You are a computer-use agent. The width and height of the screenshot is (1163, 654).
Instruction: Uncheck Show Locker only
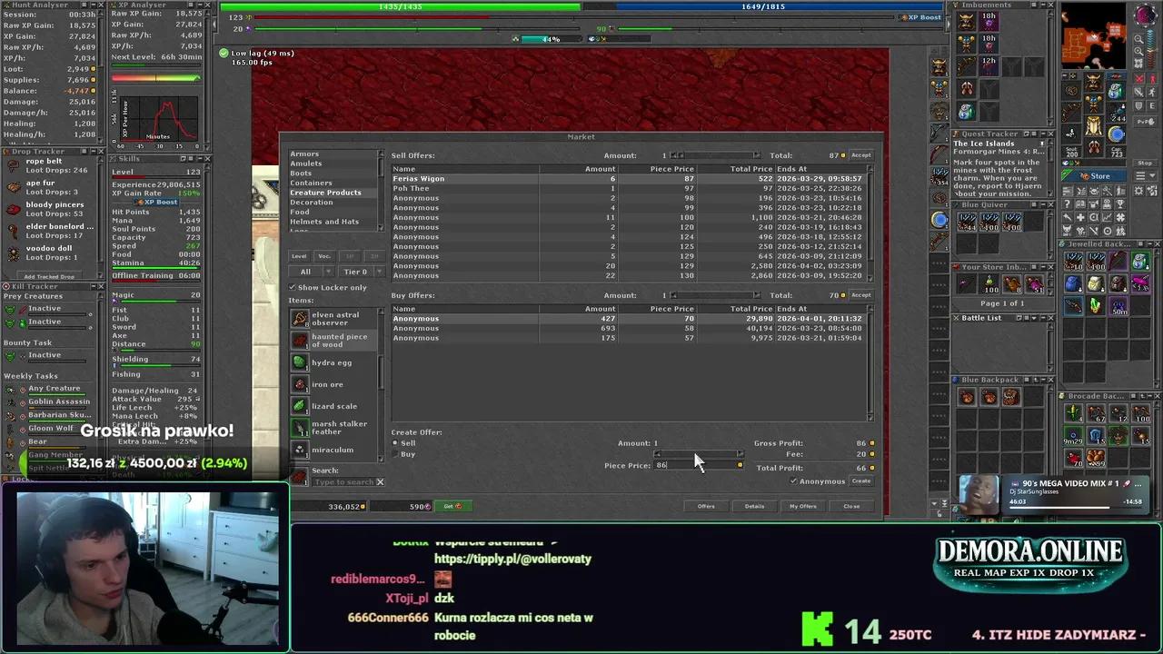293,287
